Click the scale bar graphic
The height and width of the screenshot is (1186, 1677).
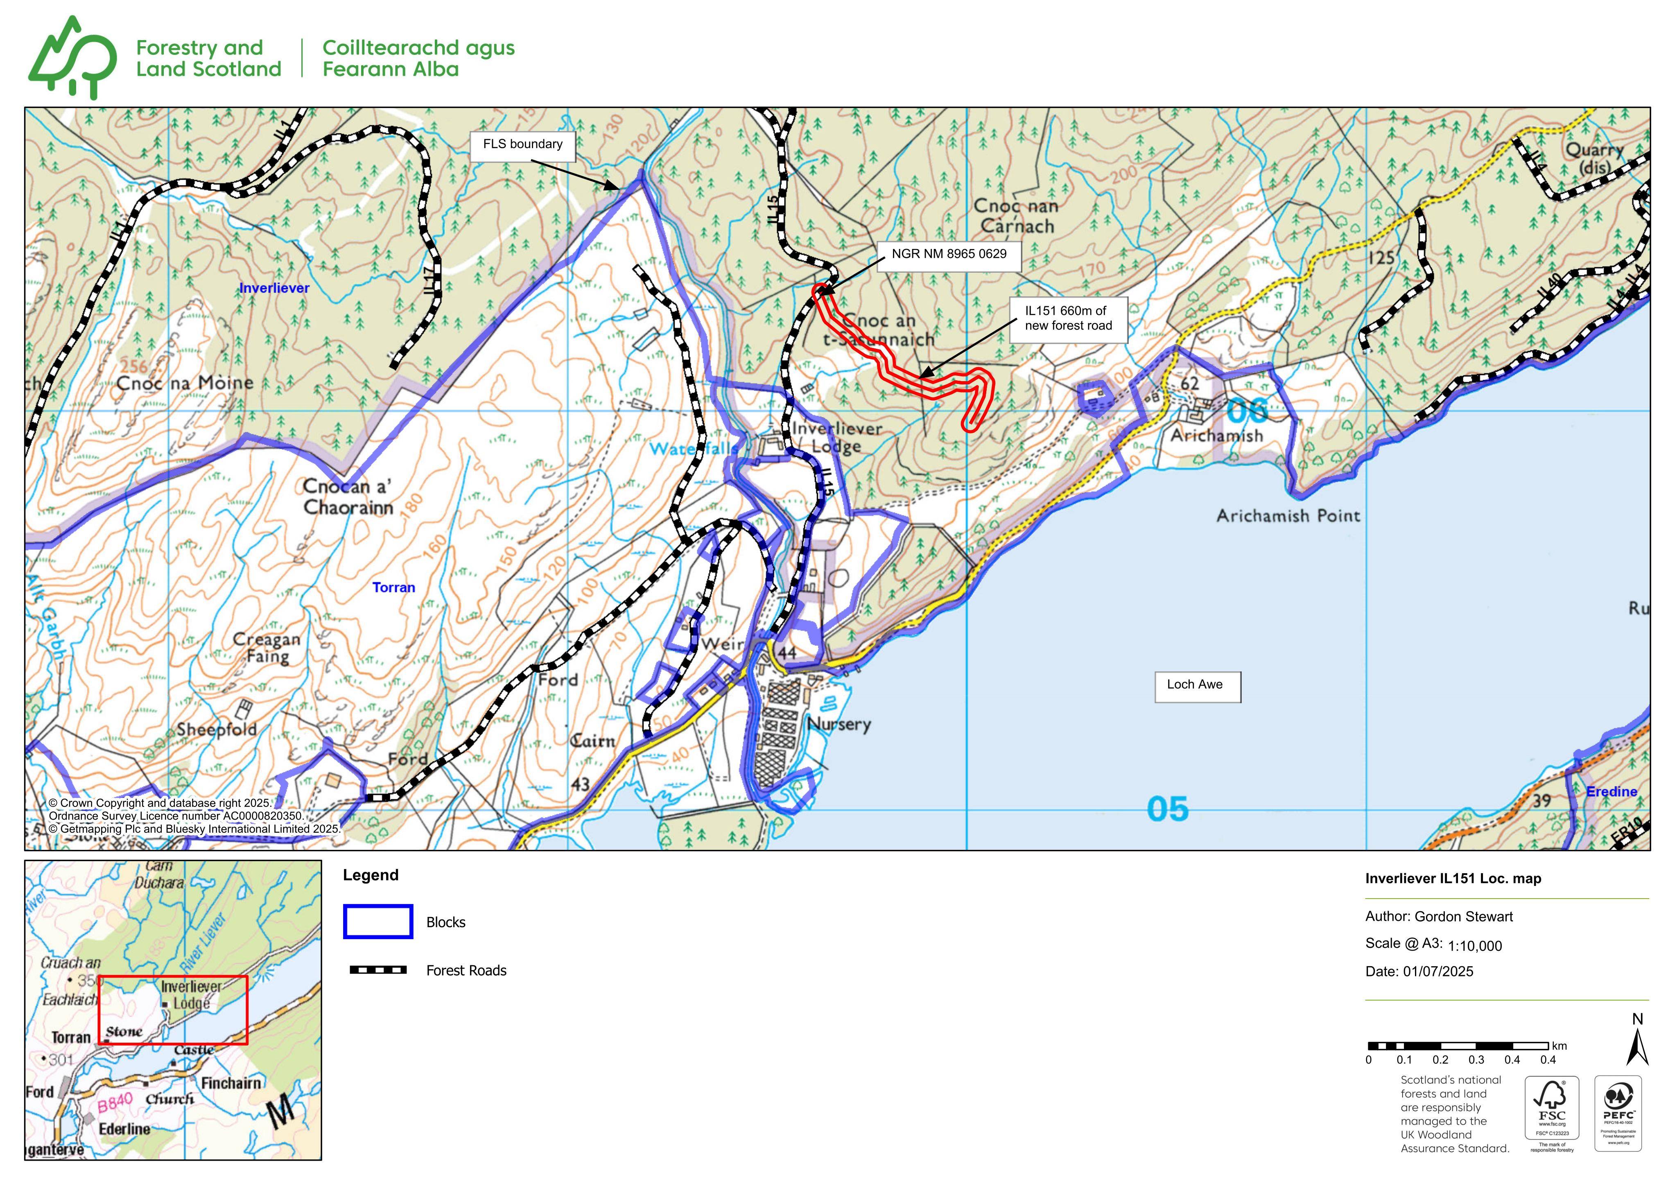(x=1458, y=1046)
